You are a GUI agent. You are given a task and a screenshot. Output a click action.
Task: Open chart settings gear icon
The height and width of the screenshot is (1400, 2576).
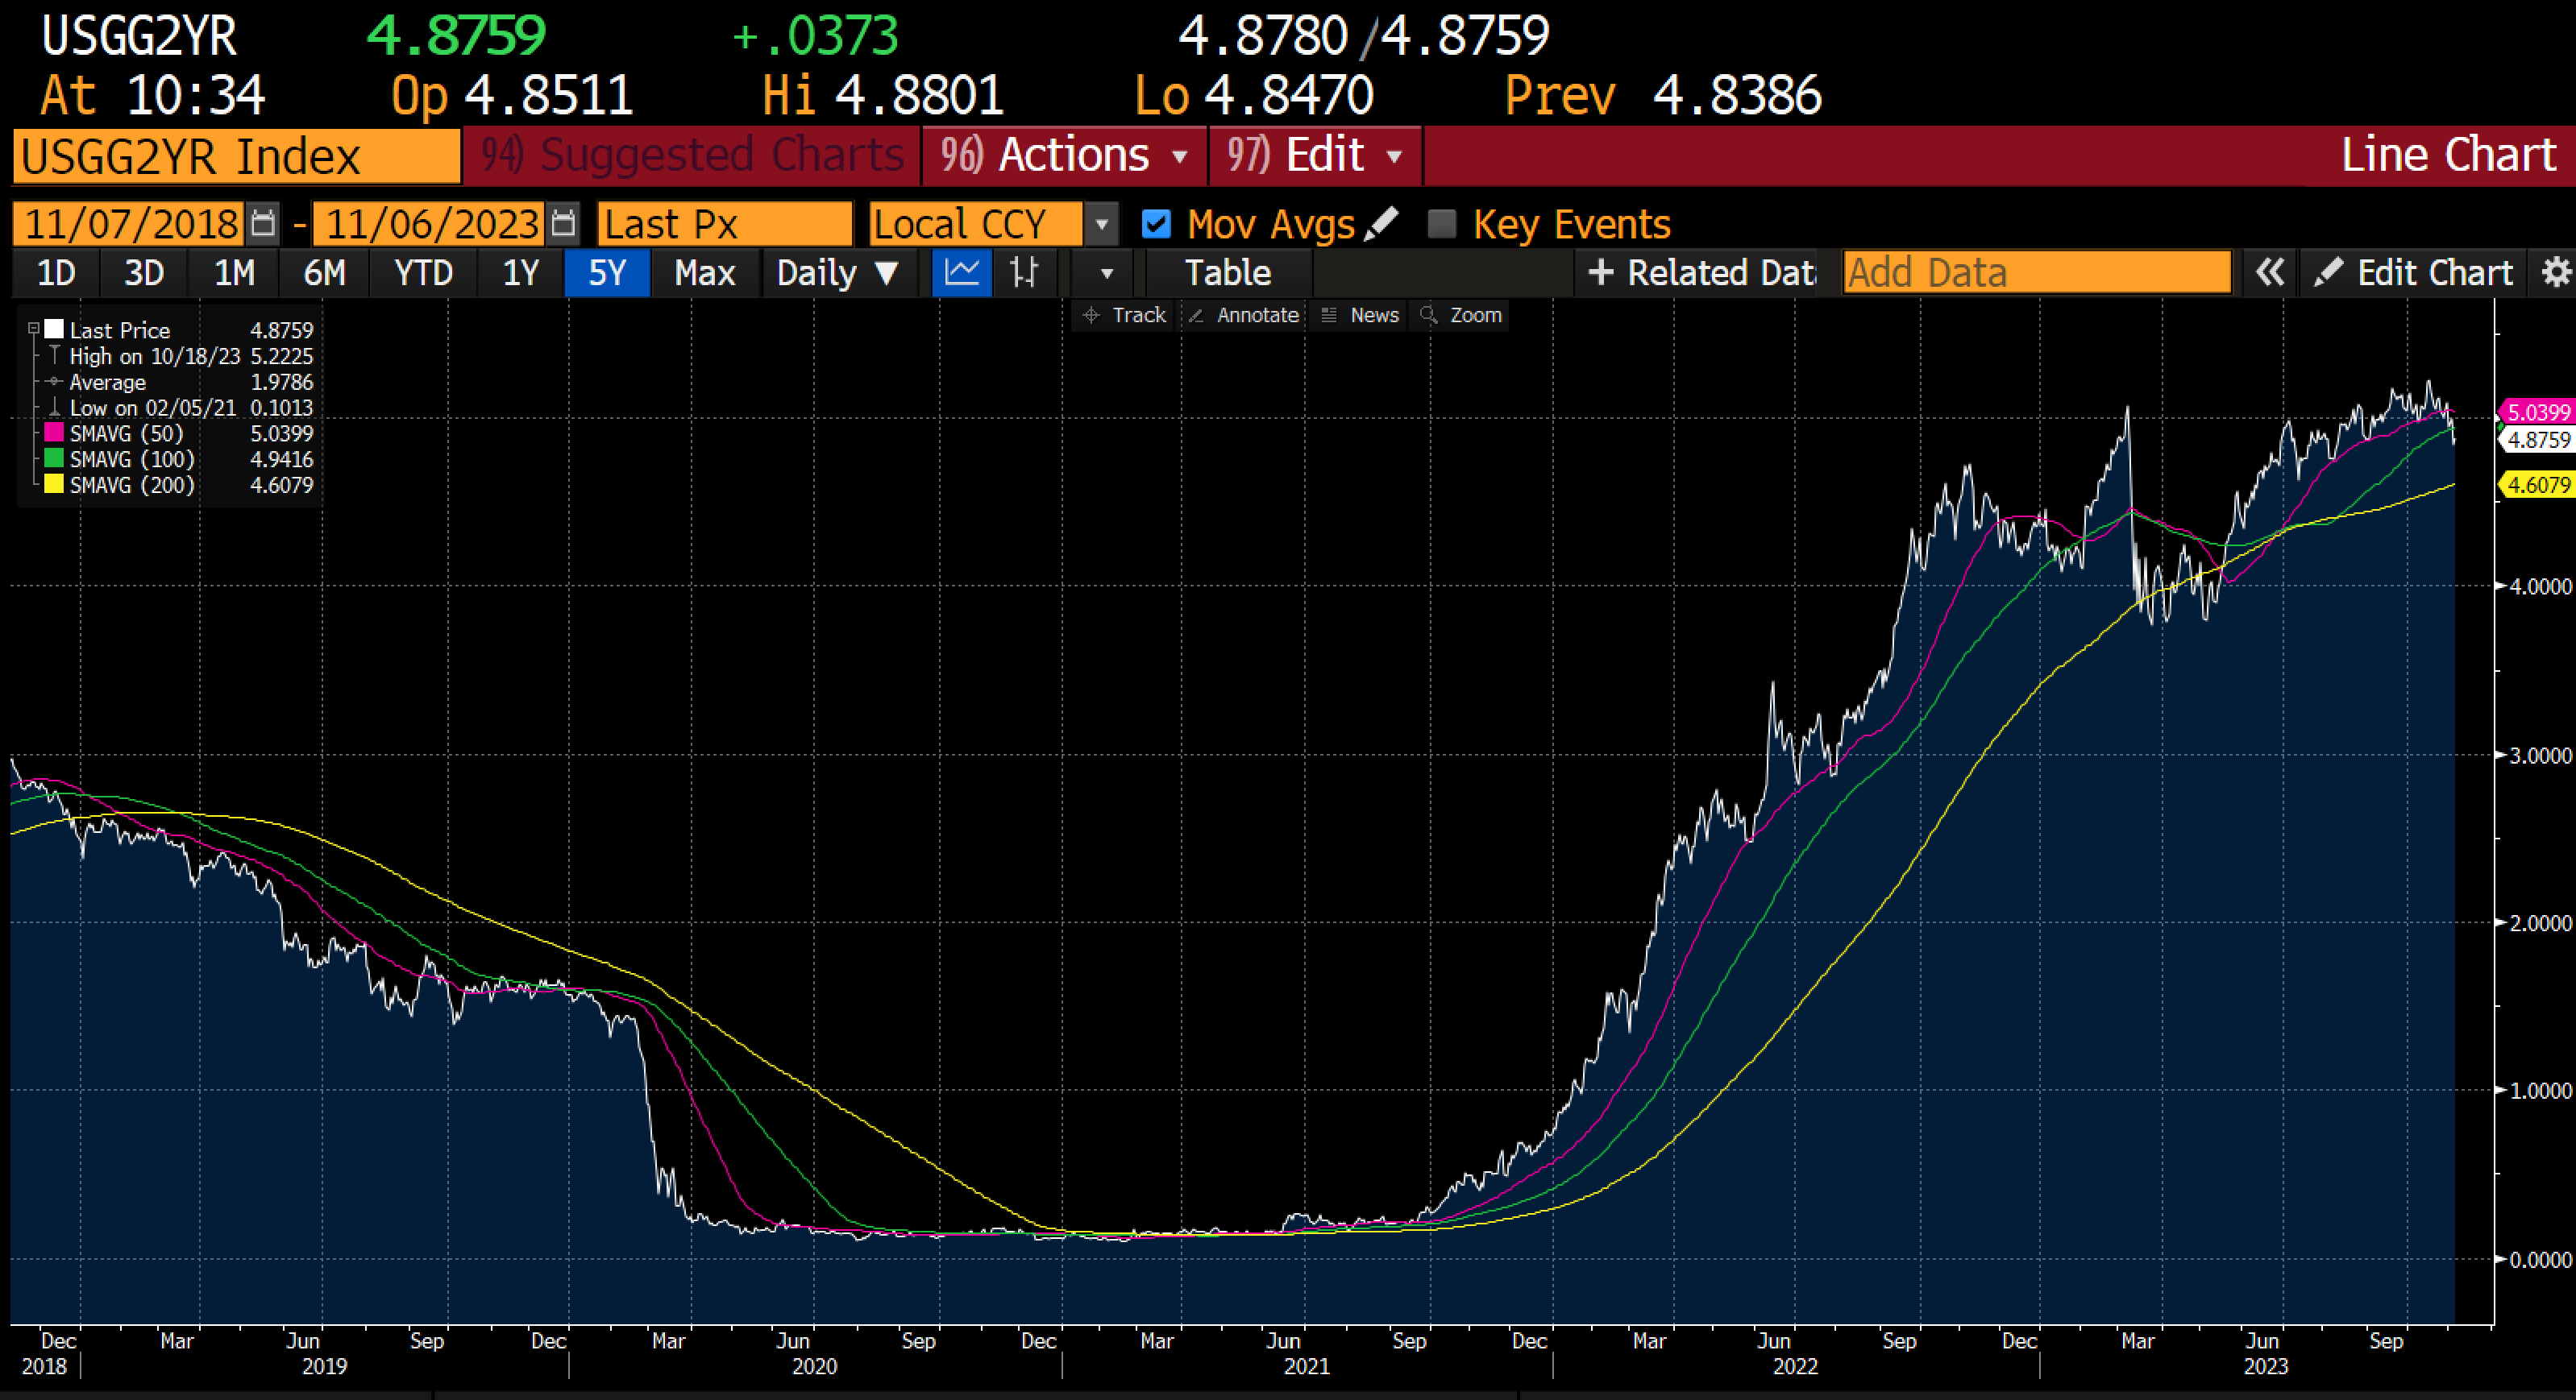click(x=2556, y=273)
